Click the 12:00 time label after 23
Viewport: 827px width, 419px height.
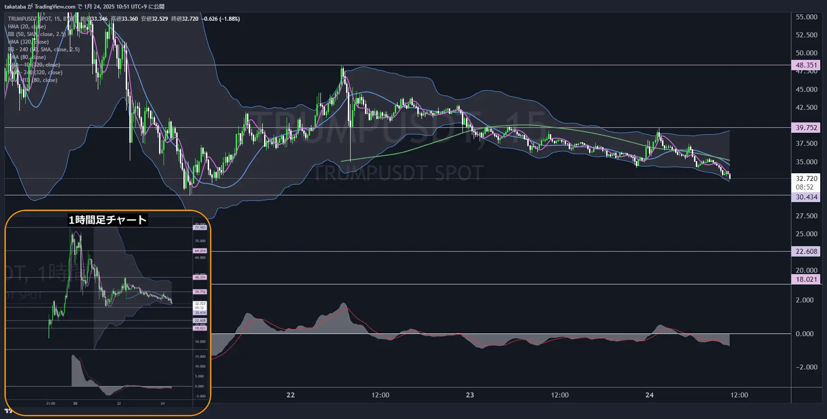tap(560, 395)
